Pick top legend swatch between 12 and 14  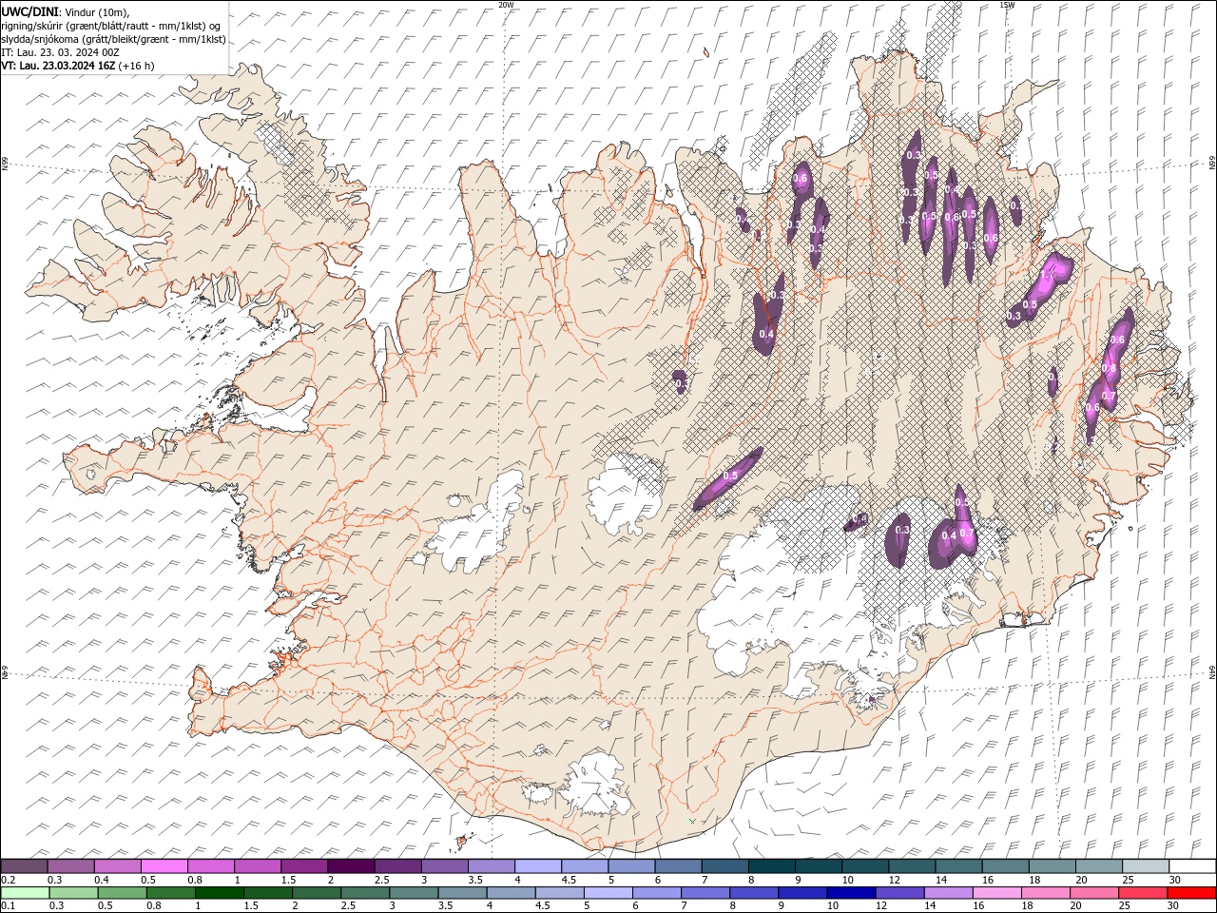click(912, 866)
